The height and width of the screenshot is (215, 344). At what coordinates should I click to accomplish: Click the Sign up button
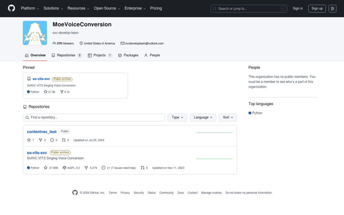coord(317,8)
